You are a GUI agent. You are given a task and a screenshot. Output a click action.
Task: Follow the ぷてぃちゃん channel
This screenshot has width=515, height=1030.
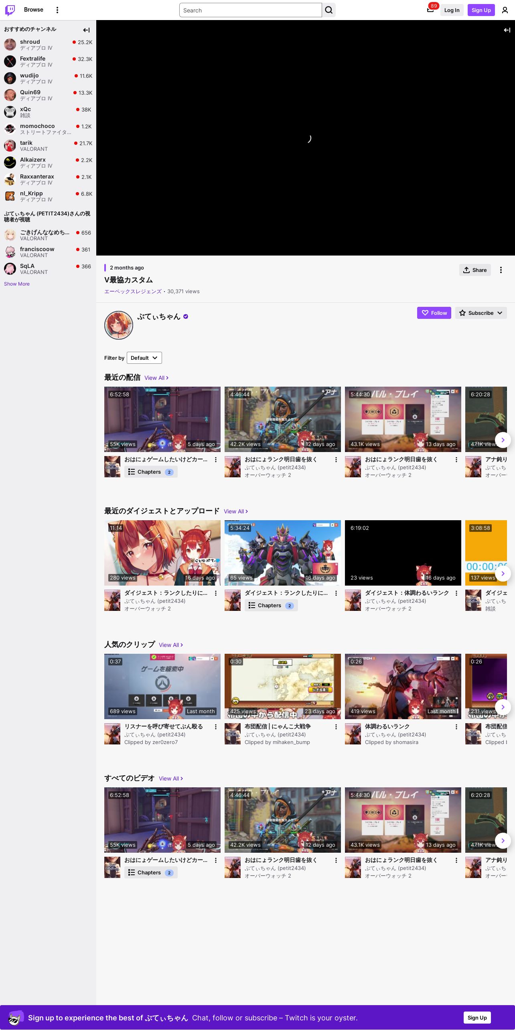pos(434,313)
